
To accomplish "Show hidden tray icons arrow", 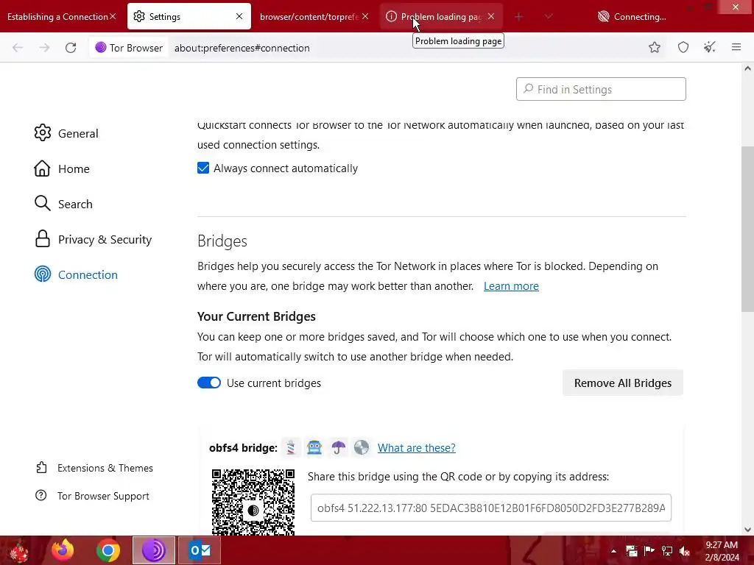I will pos(613,551).
